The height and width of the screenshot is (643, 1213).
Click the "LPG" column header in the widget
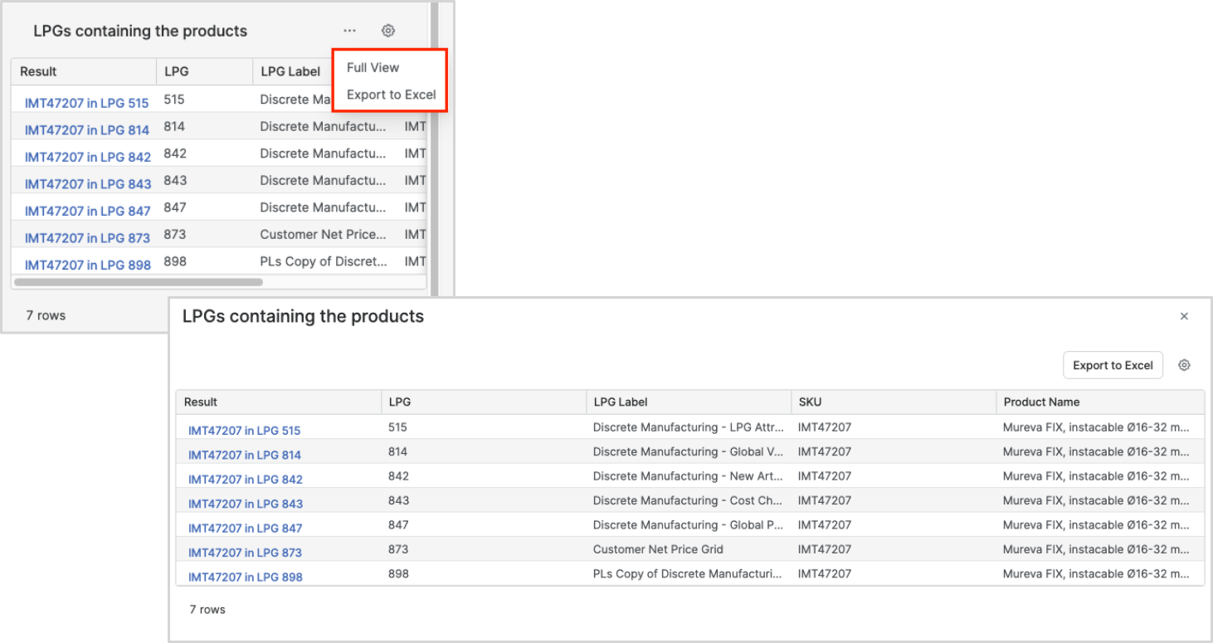tap(175, 71)
